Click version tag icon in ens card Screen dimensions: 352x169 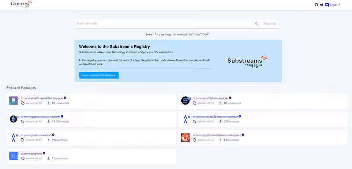(x=22, y=158)
